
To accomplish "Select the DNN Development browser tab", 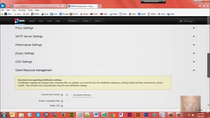I will [x=82, y=6].
